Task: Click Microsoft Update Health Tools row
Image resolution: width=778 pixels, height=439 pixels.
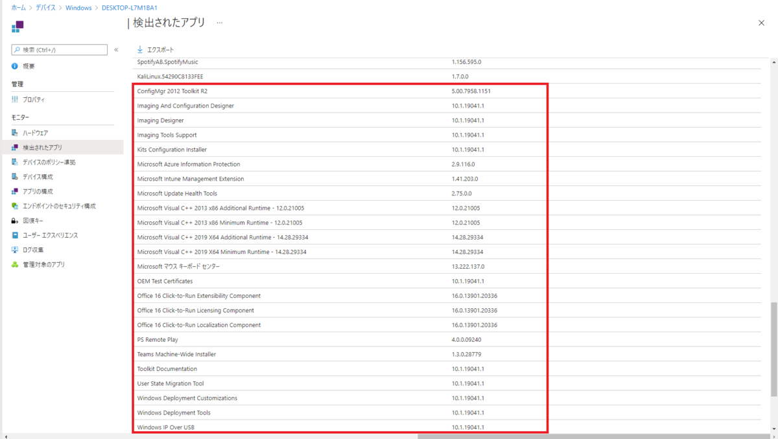Action: [449, 194]
